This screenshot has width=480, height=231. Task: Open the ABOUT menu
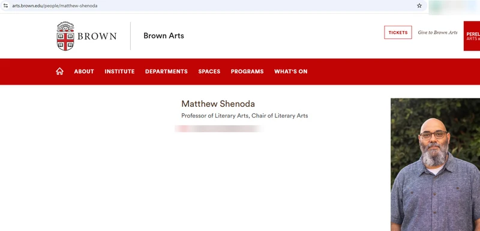[x=84, y=71]
